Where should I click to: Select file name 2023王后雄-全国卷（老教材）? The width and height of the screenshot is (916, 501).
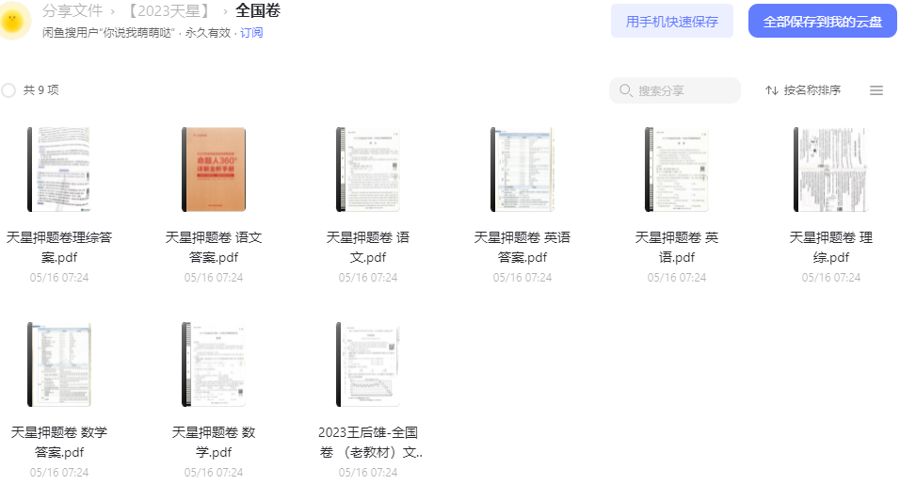[368, 442]
